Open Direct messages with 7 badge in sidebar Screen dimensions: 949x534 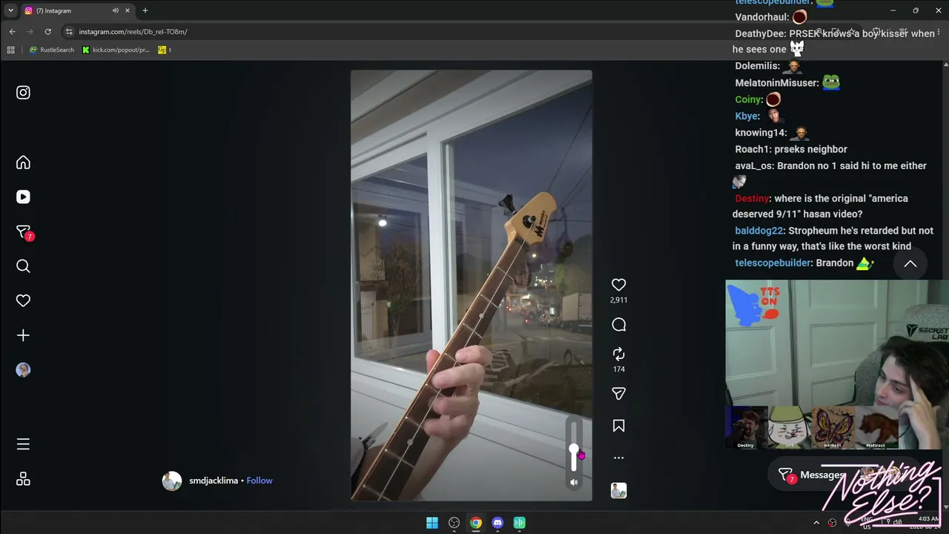pos(23,232)
